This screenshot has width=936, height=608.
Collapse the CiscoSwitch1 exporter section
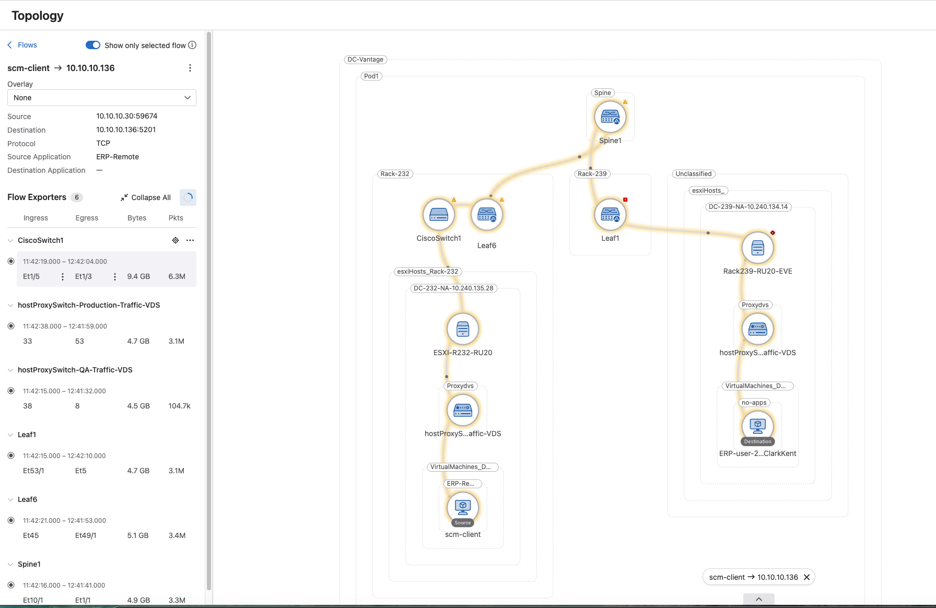tap(10, 240)
